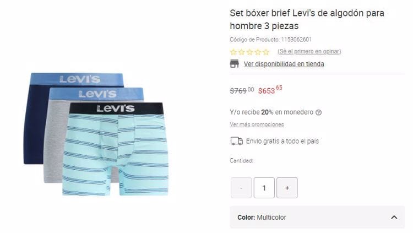Image resolution: width=413 pixels, height=233 pixels.
Task: Click the Color: Multicolor section header
Action: tap(317, 217)
